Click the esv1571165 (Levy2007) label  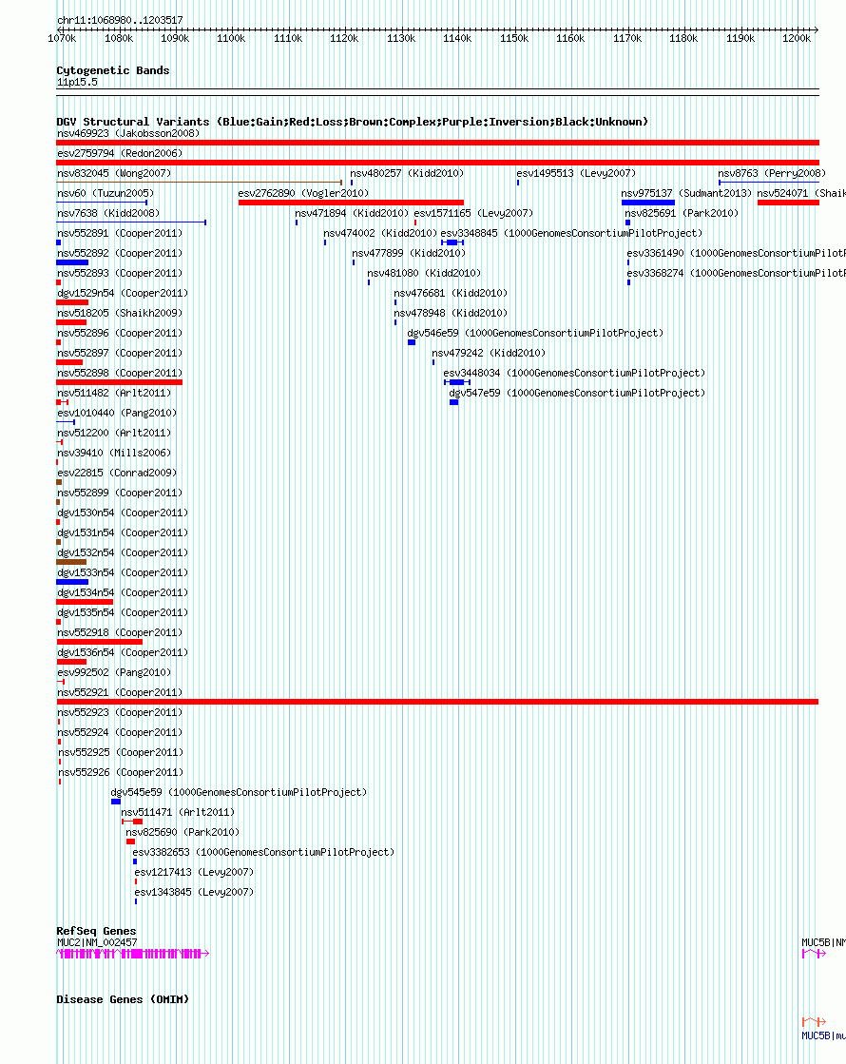[x=473, y=214]
